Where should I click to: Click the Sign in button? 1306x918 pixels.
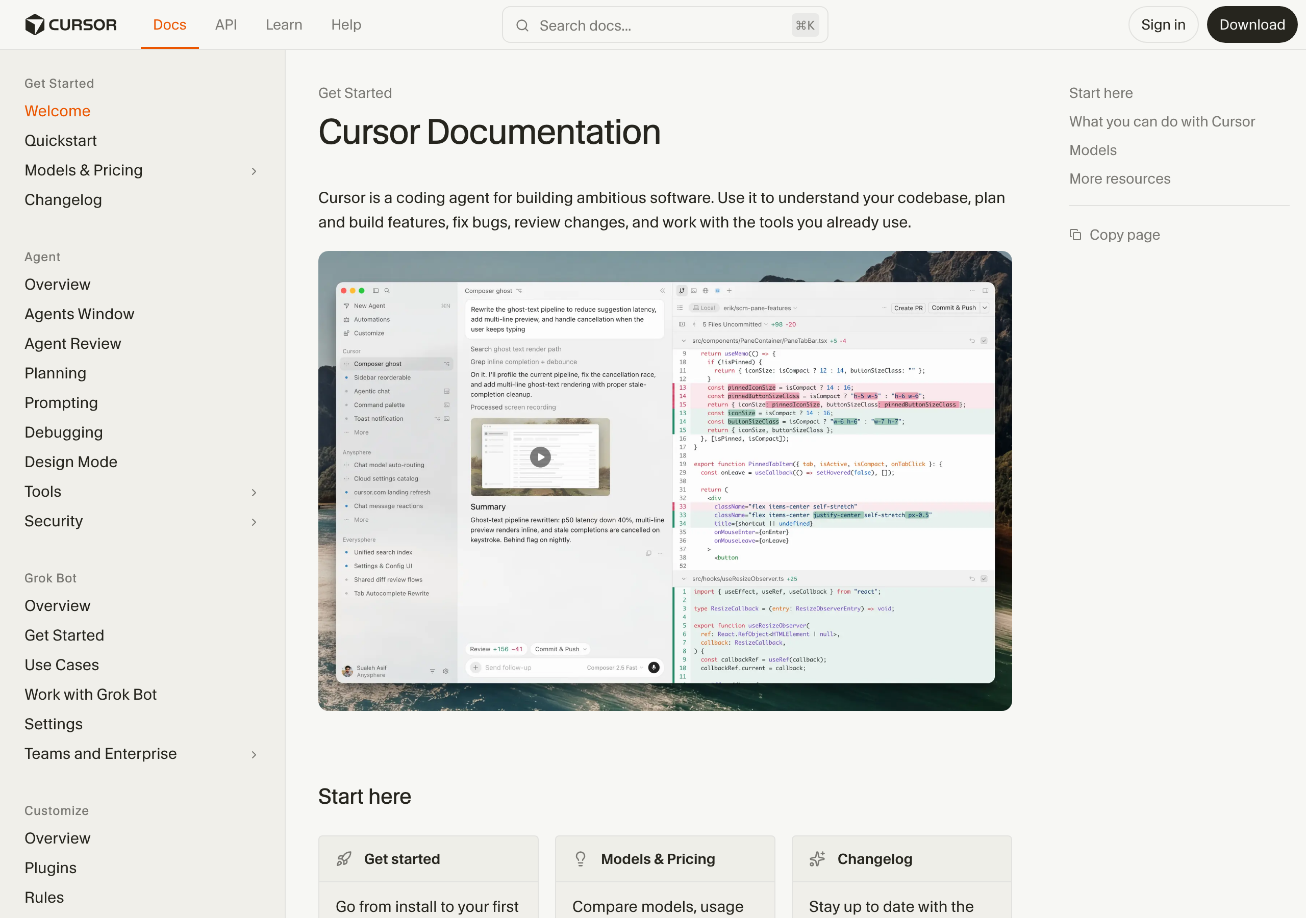tap(1163, 24)
